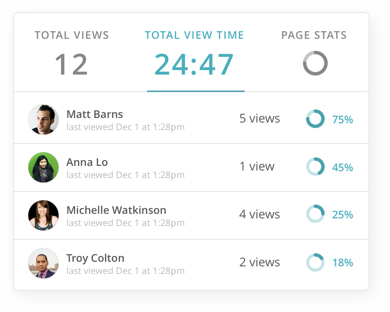Screen dimensions: 390x312
Task: Click Matt Barns' profile avatar
Action: [x=43, y=119]
